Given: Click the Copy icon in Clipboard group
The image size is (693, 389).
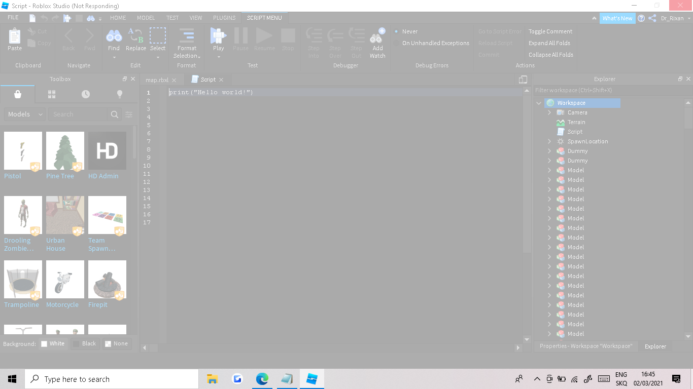Looking at the screenshot, I should point(32,43).
